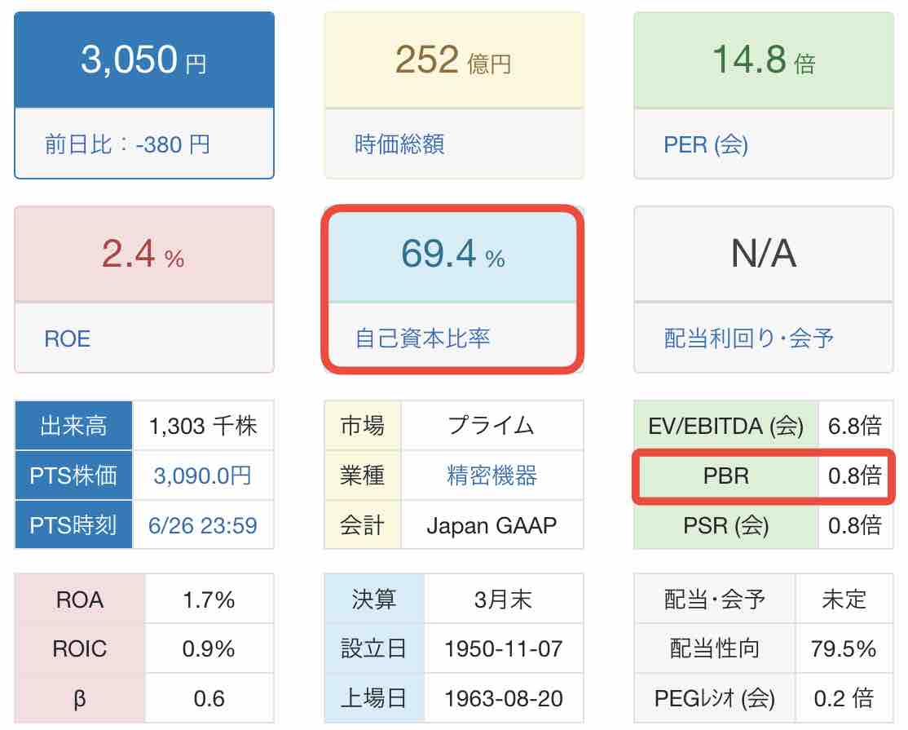908x730 pixels.
Task: Click the PTS price 3,090.0円 link
Action: [x=202, y=476]
